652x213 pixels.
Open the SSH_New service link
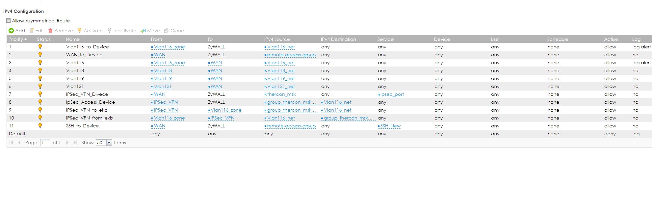390,126
